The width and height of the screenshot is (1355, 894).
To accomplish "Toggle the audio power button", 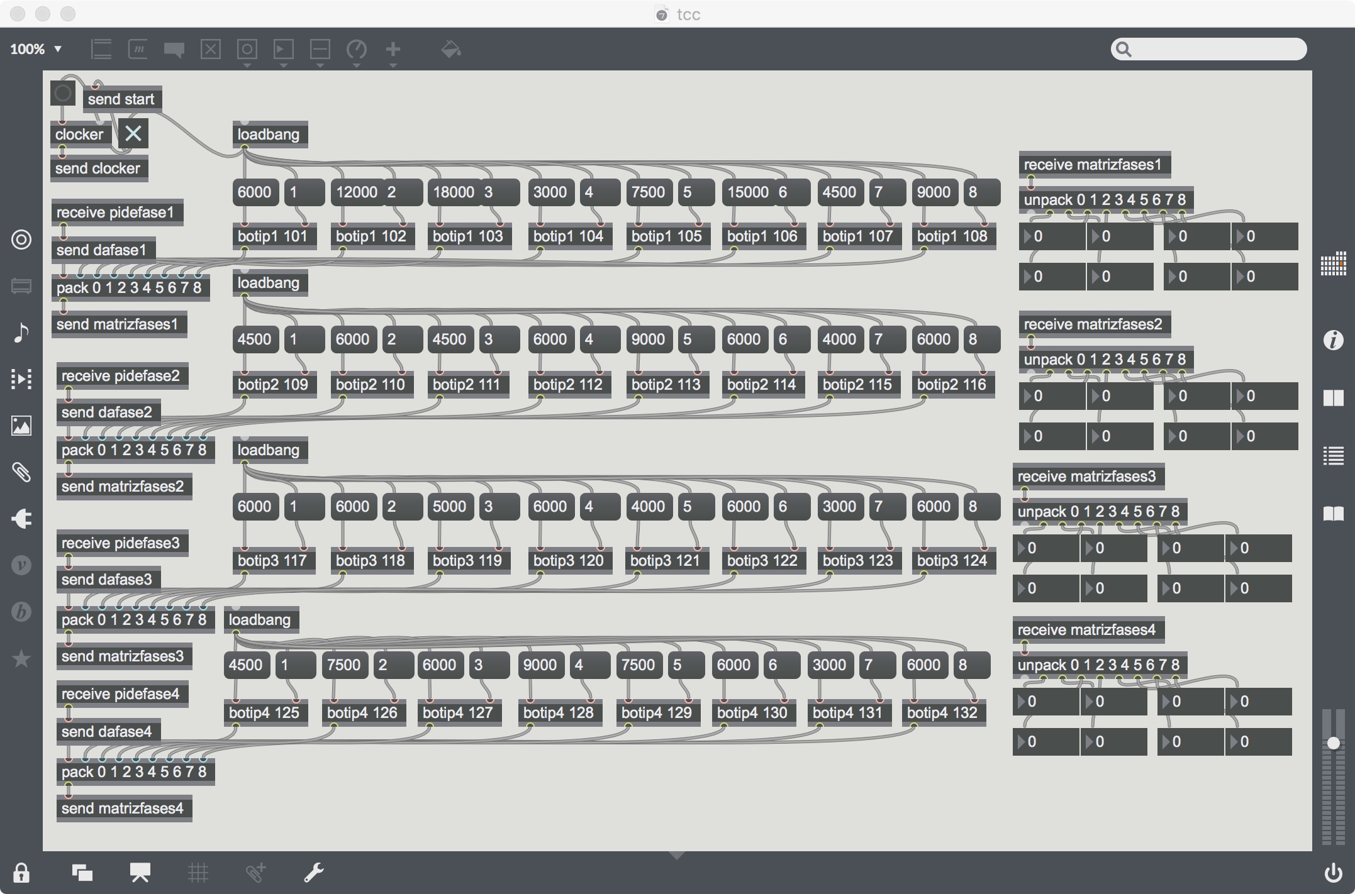I will (x=1333, y=873).
